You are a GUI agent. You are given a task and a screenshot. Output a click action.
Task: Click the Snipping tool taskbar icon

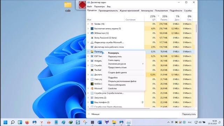point(85,122)
